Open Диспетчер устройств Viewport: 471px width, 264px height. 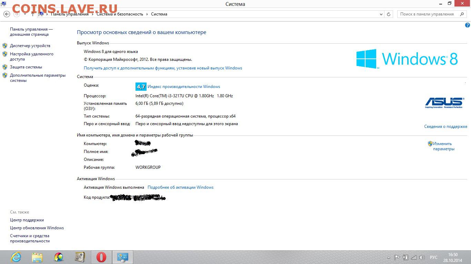pos(30,46)
